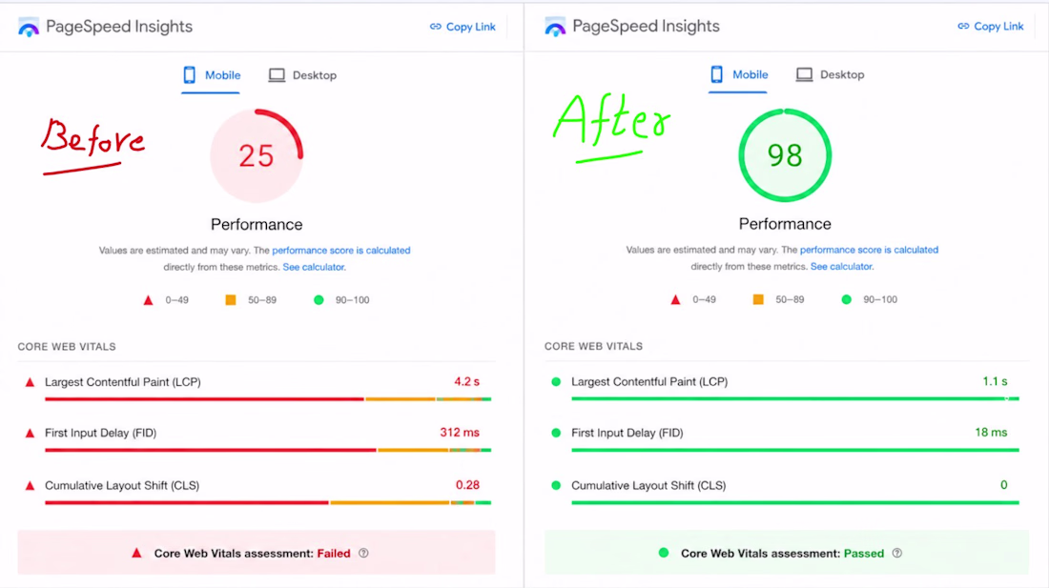The height and width of the screenshot is (588, 1049).
Task: Click the Performance heading in Before panel
Action: (x=257, y=225)
